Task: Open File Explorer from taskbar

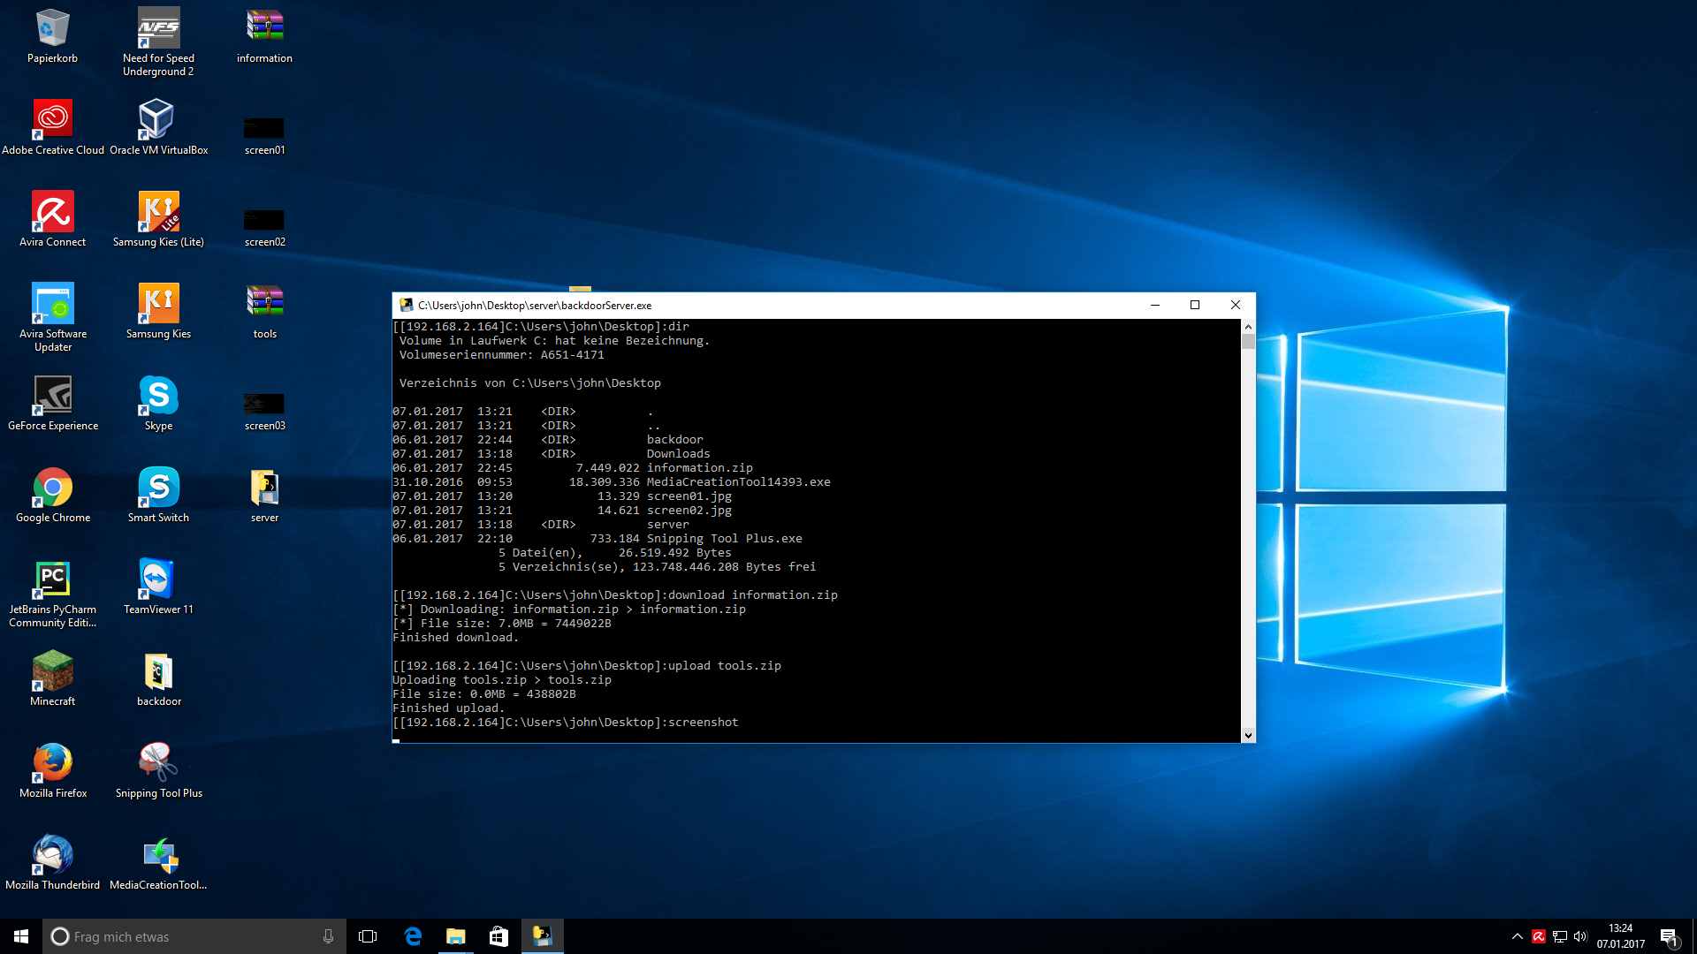Action: click(456, 936)
